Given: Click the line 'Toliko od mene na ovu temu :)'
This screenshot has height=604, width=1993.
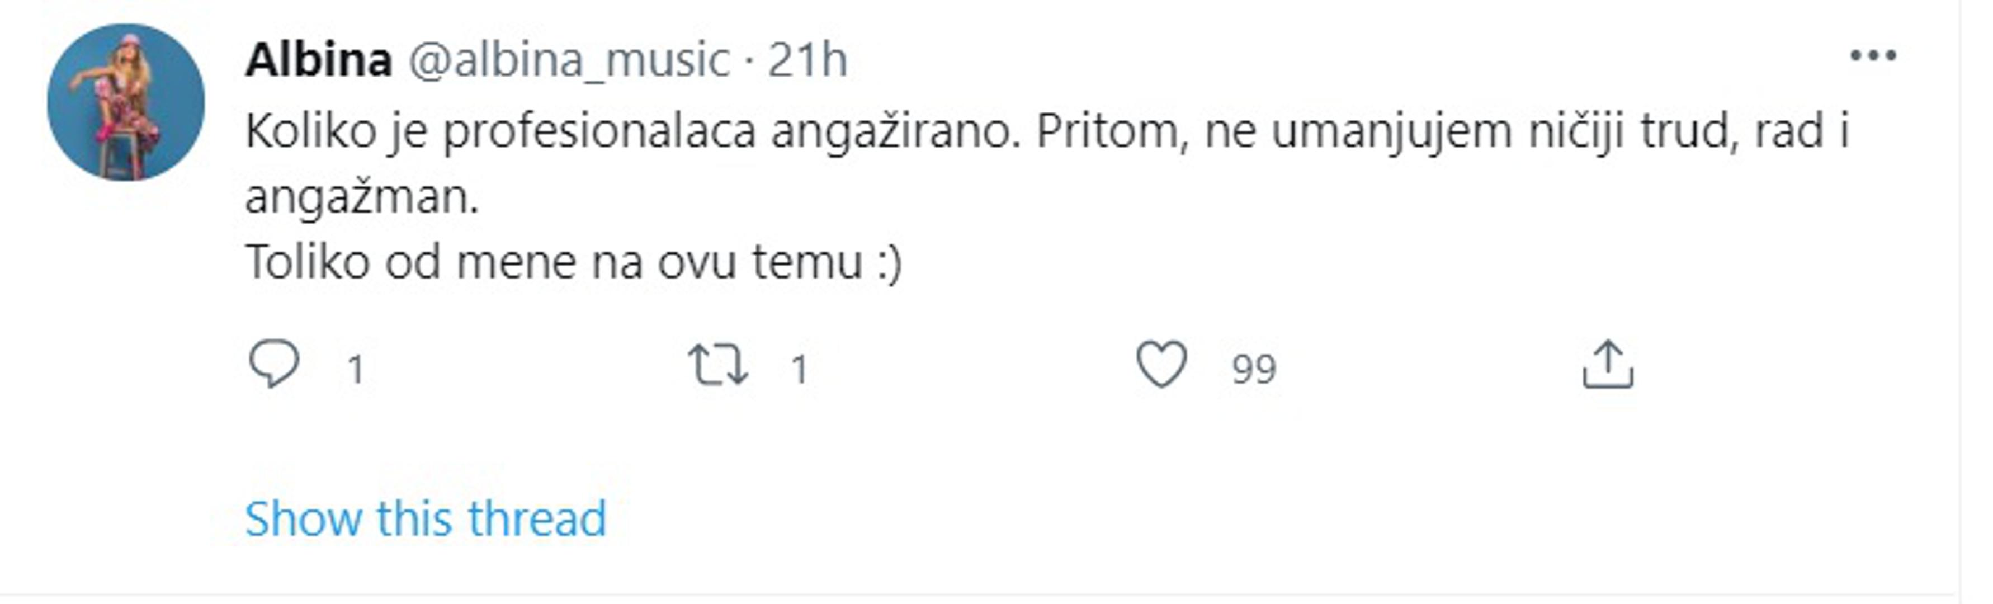Looking at the screenshot, I should point(573,262).
